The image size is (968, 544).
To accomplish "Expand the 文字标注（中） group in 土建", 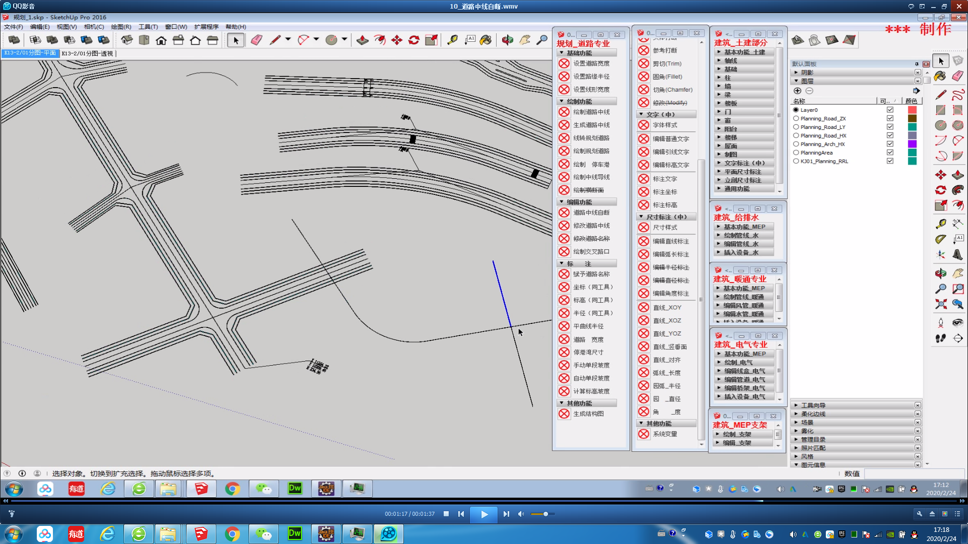I will 745,163.
